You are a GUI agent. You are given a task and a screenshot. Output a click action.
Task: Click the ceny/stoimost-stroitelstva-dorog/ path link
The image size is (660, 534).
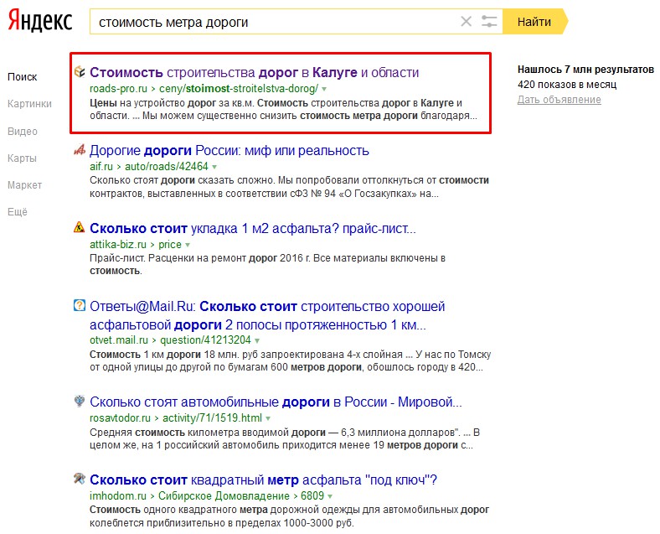click(239, 89)
